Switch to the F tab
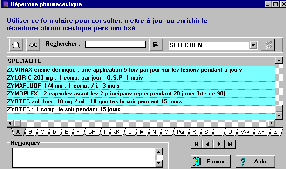 pyautogui.click(x=78, y=132)
